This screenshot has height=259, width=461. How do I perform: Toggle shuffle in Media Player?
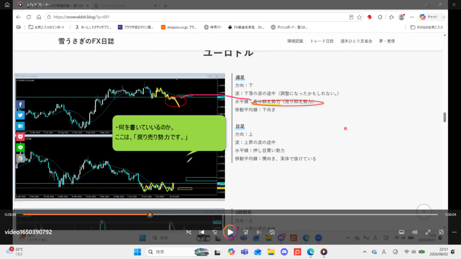tap(189, 232)
